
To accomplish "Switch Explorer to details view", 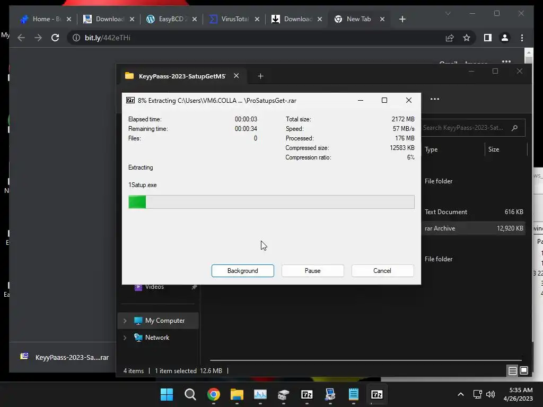I will (513, 370).
